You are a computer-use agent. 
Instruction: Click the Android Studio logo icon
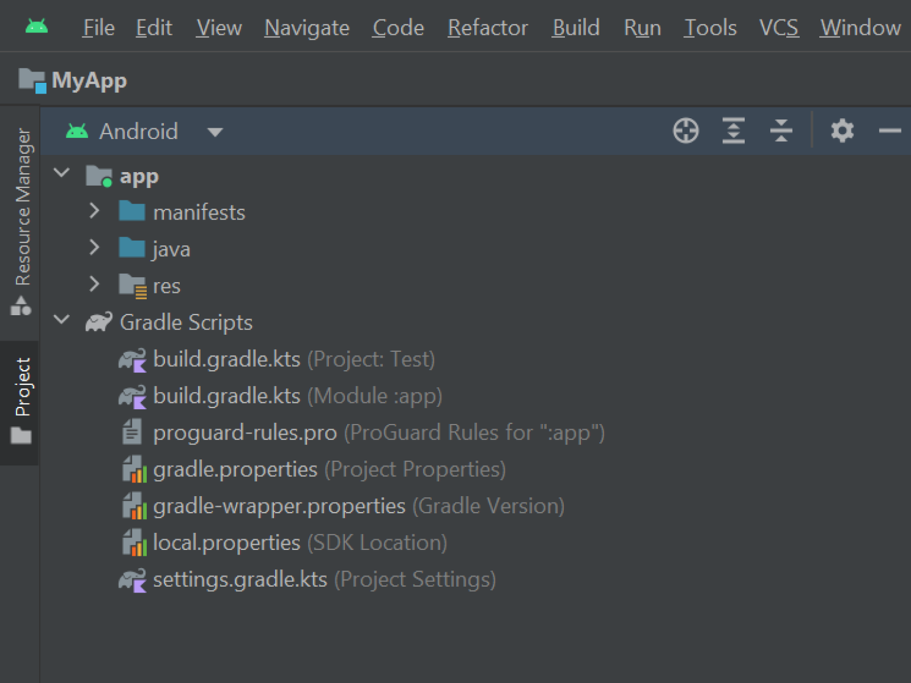pyautogui.click(x=37, y=27)
